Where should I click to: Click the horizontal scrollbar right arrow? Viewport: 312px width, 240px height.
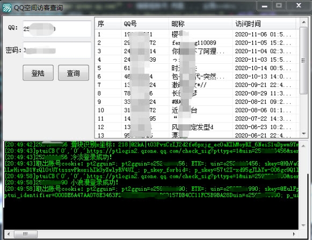tap(294, 234)
